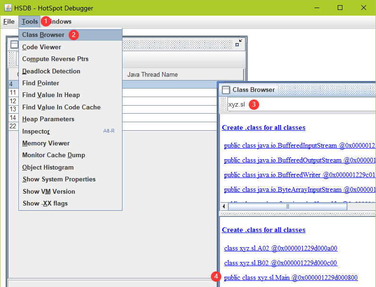Click the class search field containing xyz.sl

click(301, 105)
